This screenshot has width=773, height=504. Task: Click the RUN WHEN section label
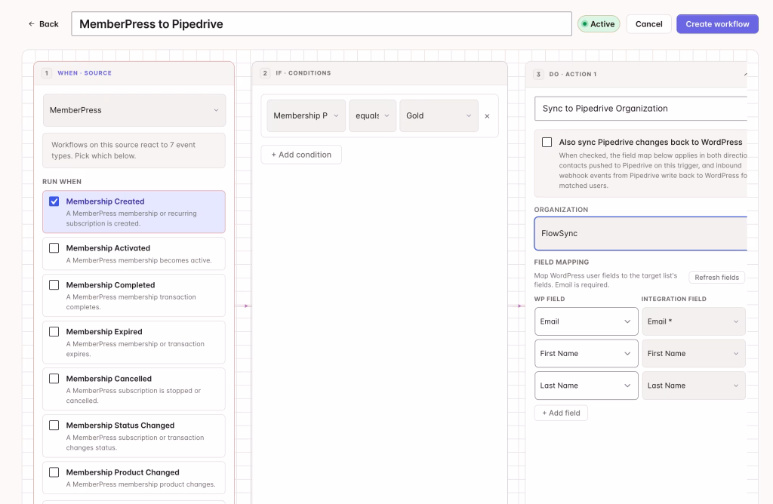pyautogui.click(x=62, y=182)
